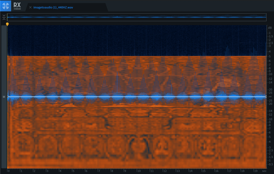
Task: Select the imagetoaudio (1)_440HZ.wav file tab
Action: (x=54, y=8)
